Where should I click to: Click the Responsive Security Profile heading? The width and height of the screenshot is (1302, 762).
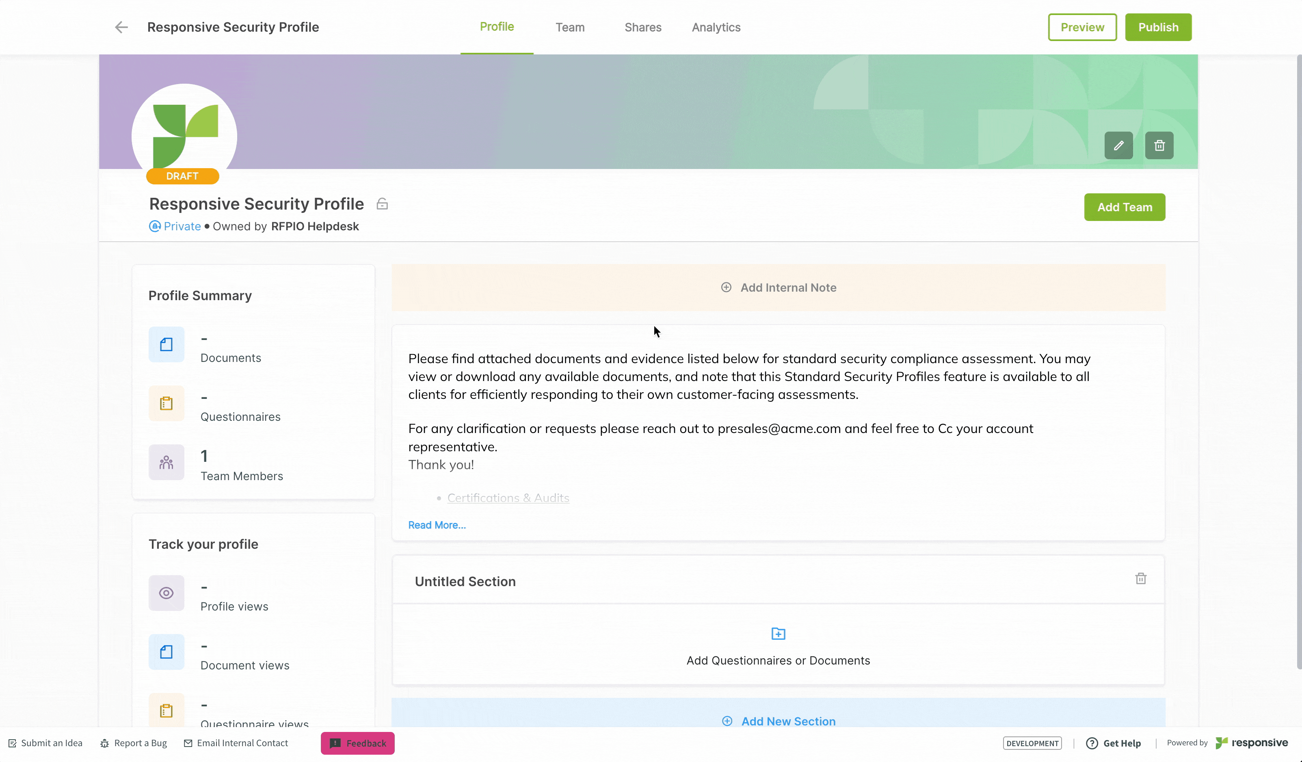coord(256,204)
